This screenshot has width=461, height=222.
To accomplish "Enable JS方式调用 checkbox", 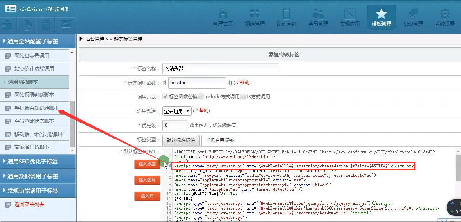I will click(x=243, y=97).
